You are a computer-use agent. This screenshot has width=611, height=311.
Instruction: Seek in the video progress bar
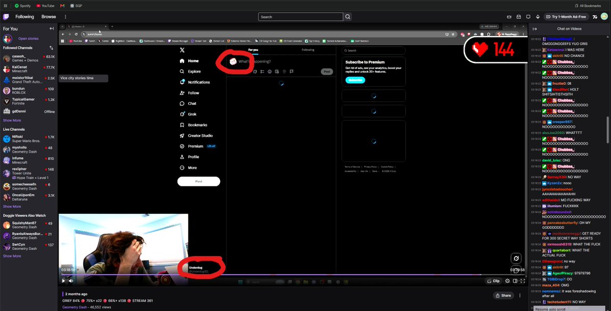292,275
